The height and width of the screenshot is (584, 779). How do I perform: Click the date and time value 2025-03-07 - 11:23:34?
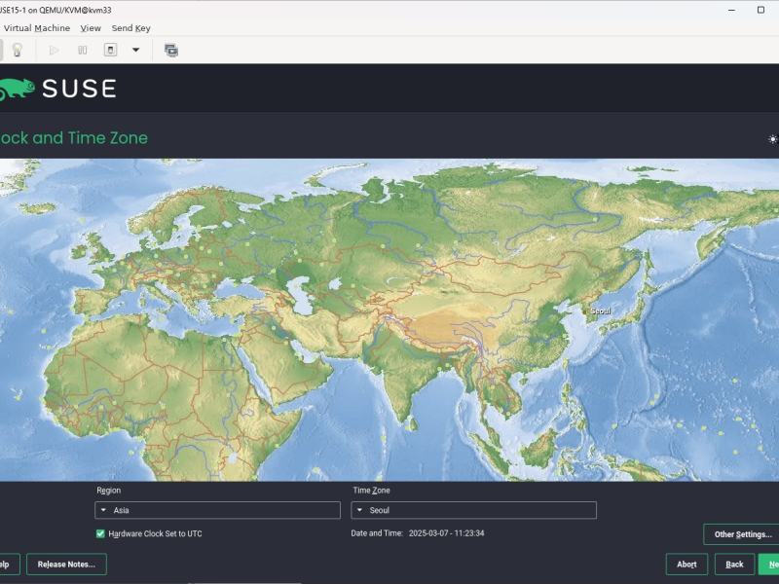pos(446,533)
